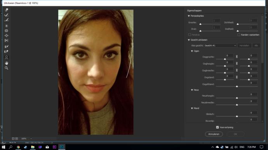Screen dimensions: 268x150
Task: Select the Twirl Clockwise tool
Action: 7,26
